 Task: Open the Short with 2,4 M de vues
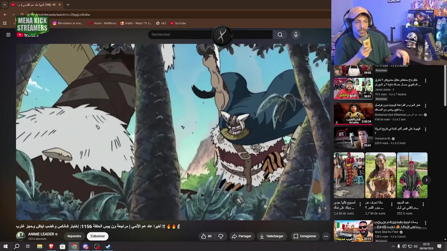pos(349,175)
